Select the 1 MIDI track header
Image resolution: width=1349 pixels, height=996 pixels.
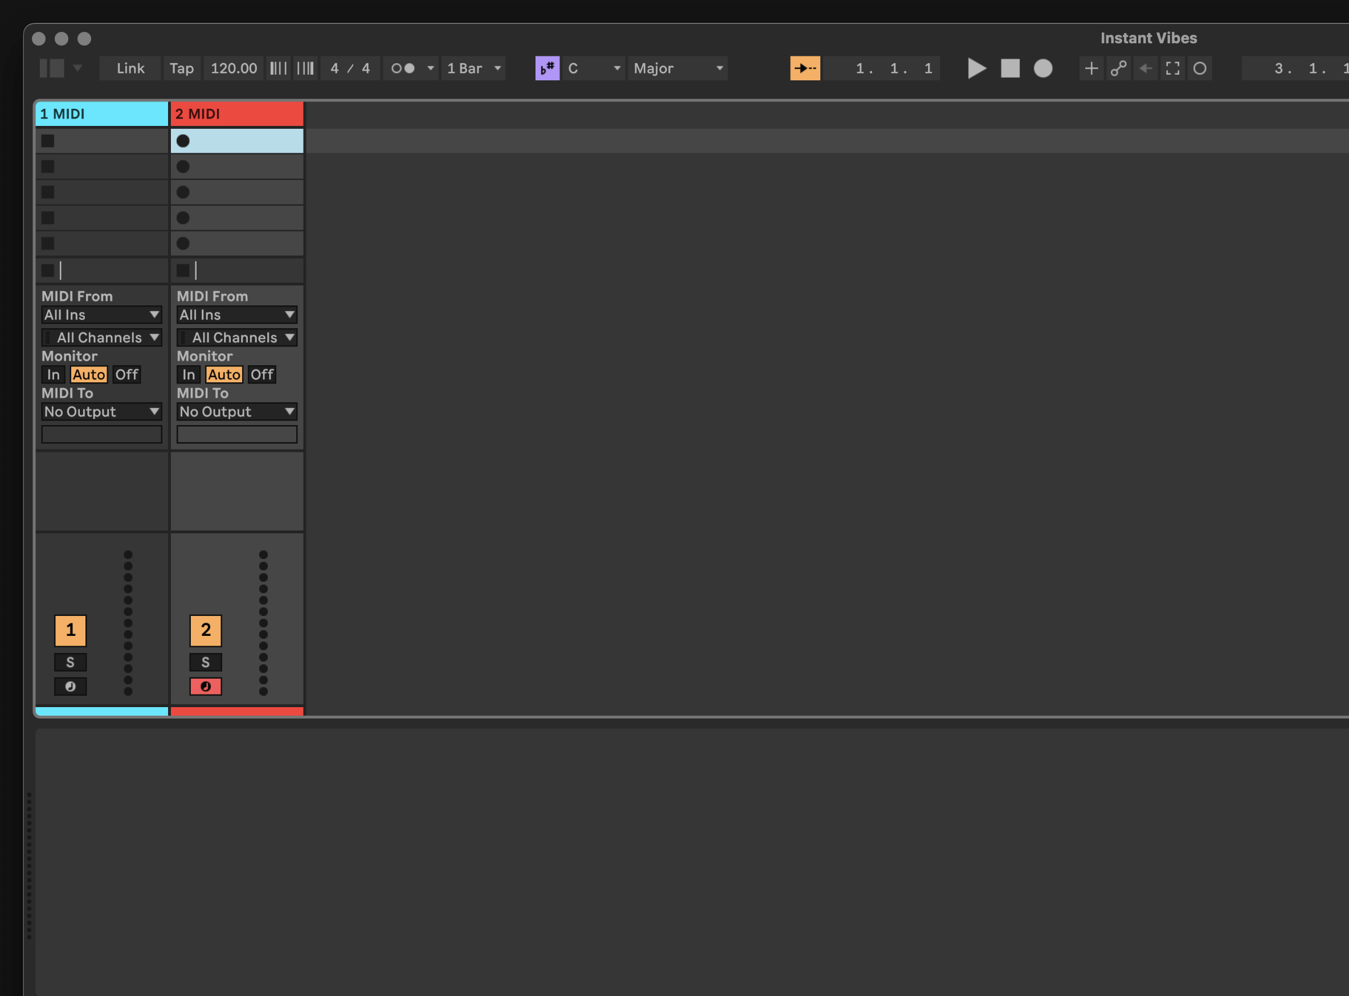[x=102, y=114]
